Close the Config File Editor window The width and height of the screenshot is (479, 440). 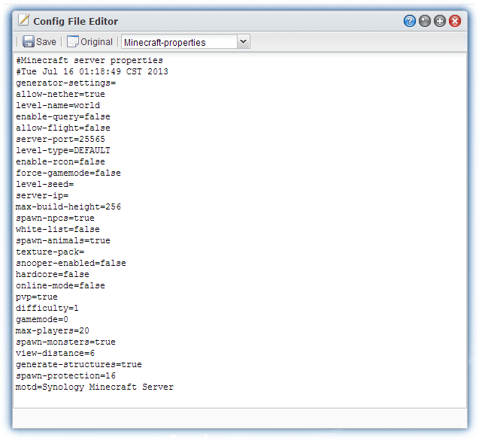pyautogui.click(x=455, y=21)
